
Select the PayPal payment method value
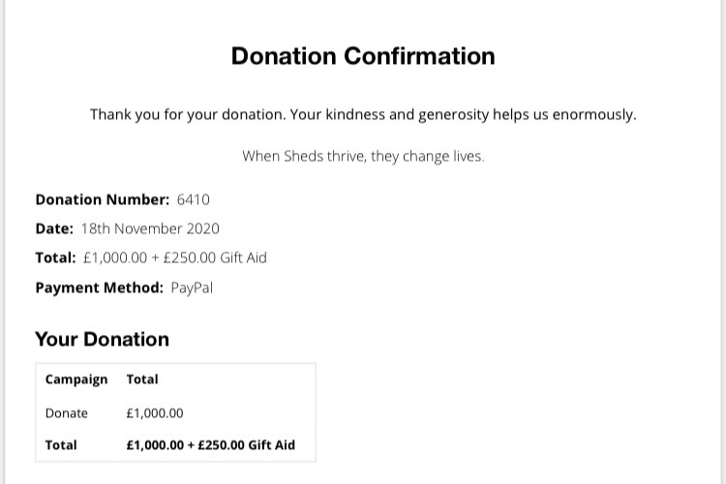tap(192, 287)
